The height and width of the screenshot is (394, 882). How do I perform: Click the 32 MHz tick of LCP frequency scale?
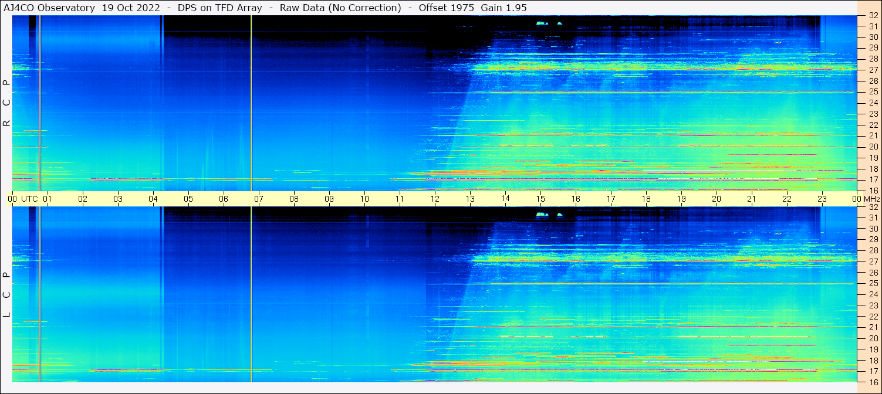(x=873, y=207)
